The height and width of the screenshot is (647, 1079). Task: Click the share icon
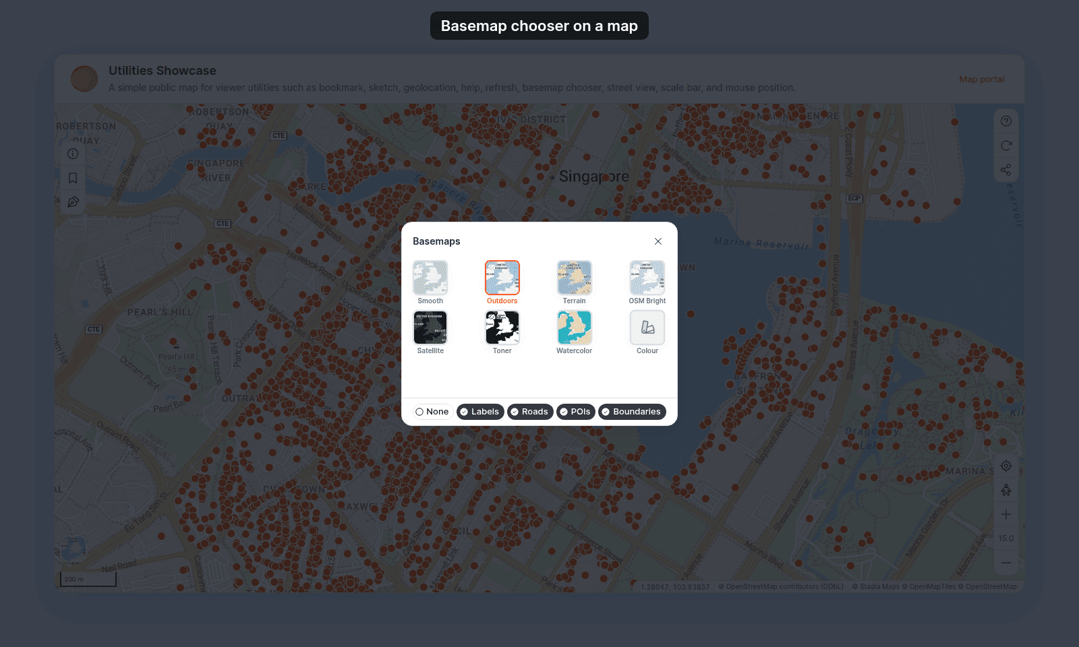(1006, 170)
